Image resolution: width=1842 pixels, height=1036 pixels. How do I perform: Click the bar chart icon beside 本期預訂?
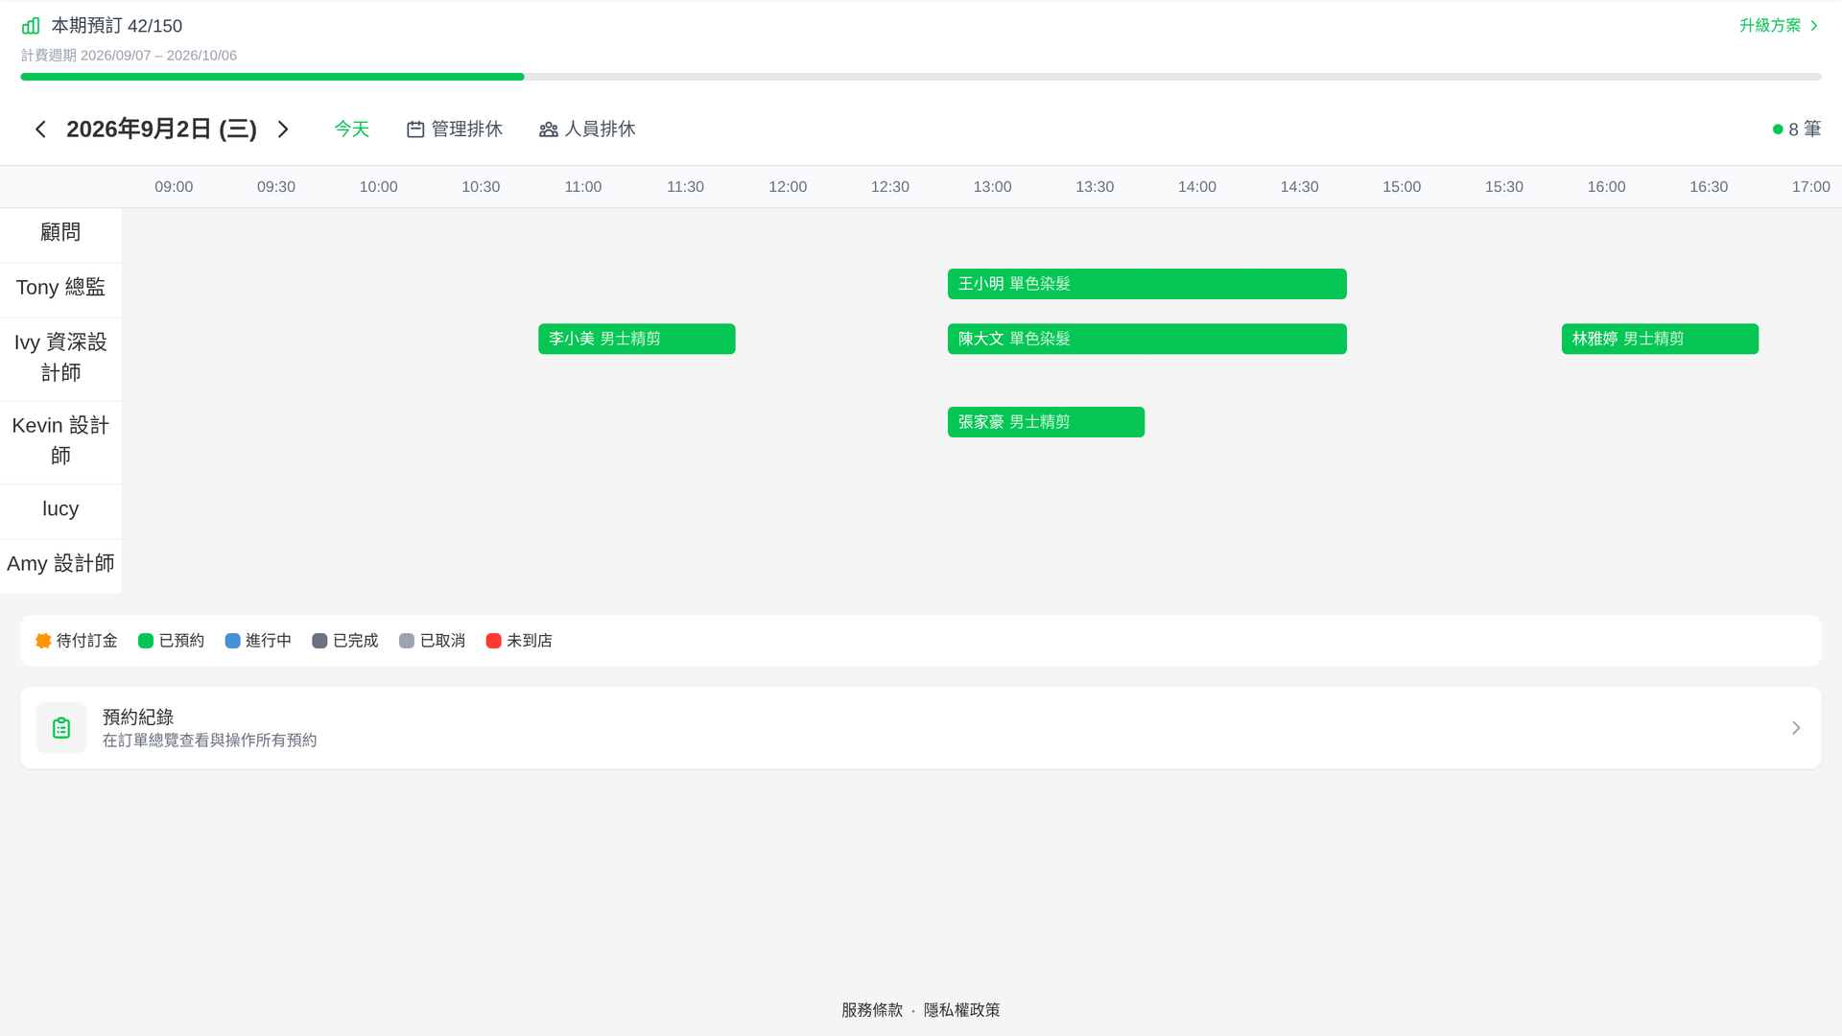click(31, 26)
